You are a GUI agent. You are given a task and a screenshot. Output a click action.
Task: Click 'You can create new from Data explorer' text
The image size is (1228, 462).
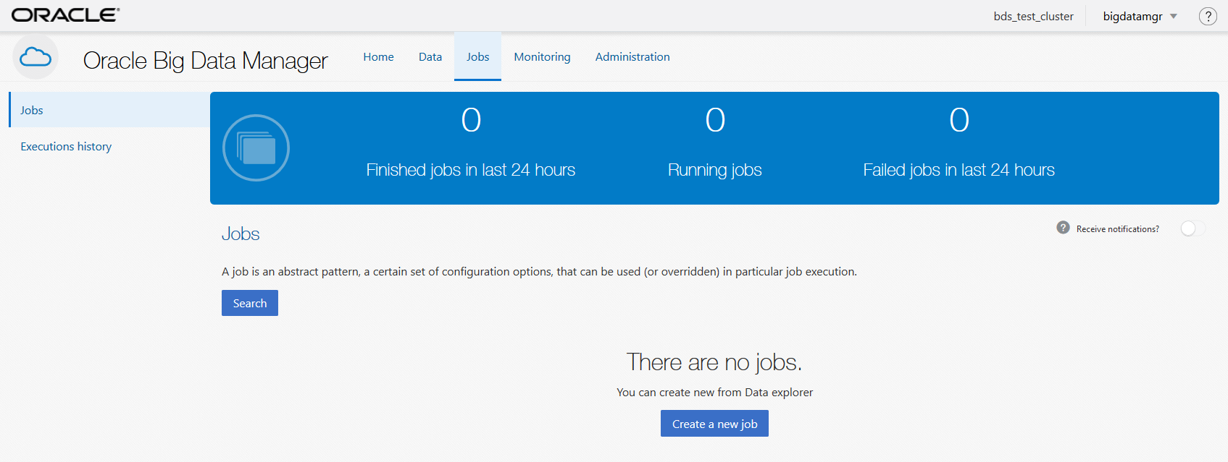click(x=714, y=392)
